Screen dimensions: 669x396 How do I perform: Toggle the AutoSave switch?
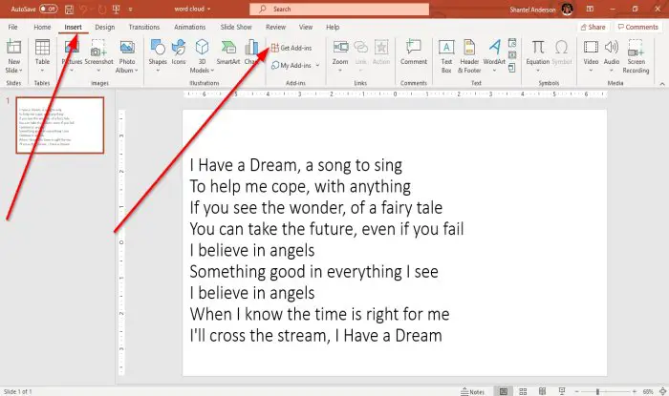pyautogui.click(x=49, y=9)
